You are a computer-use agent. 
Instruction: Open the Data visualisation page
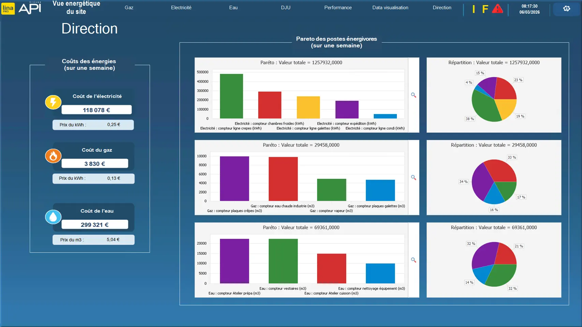point(390,7)
